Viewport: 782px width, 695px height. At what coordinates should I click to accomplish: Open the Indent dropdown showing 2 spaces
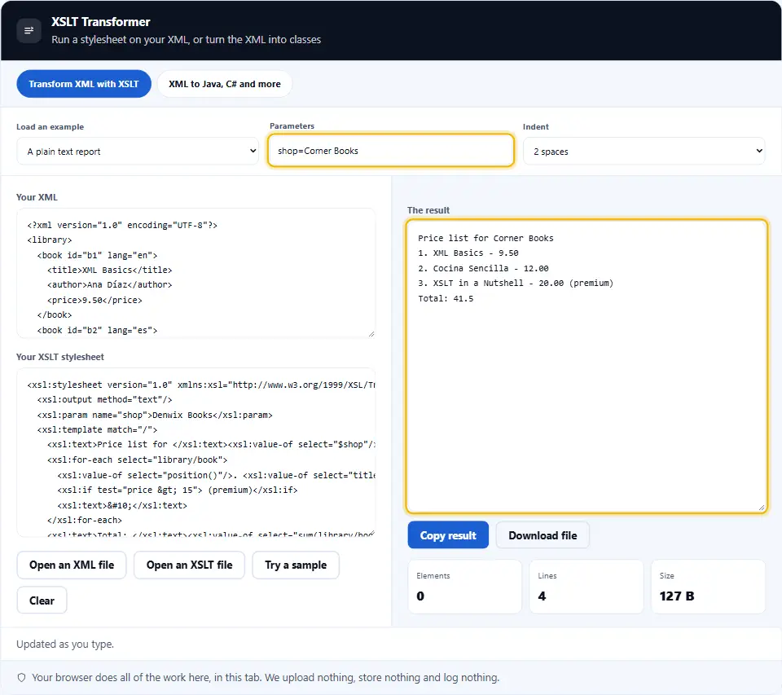tap(644, 152)
